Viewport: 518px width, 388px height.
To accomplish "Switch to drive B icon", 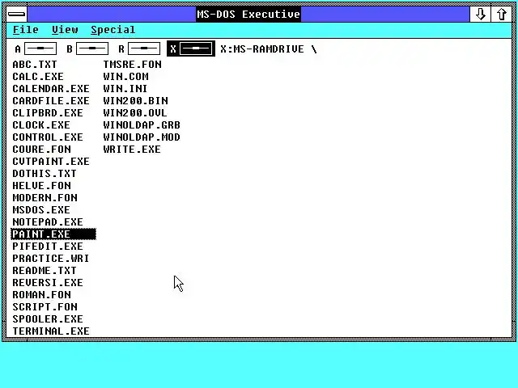I will point(87,48).
